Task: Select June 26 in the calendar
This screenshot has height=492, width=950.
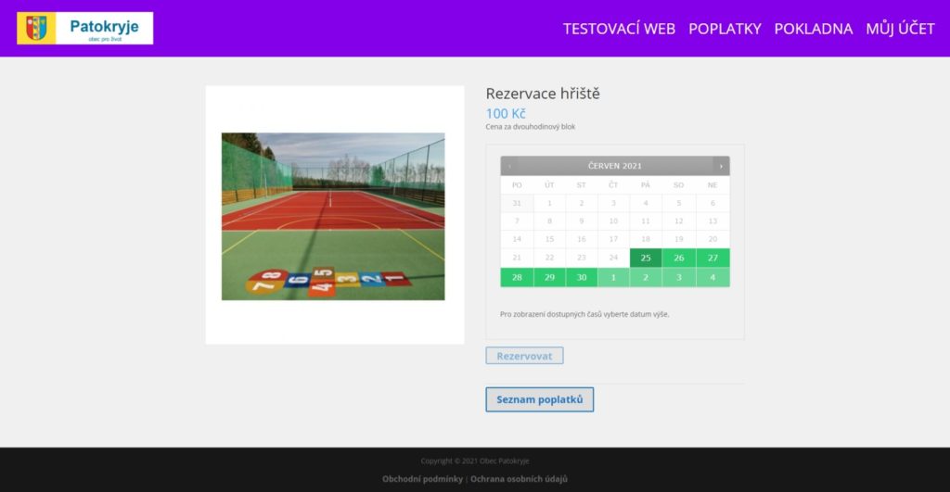Action: (679, 258)
